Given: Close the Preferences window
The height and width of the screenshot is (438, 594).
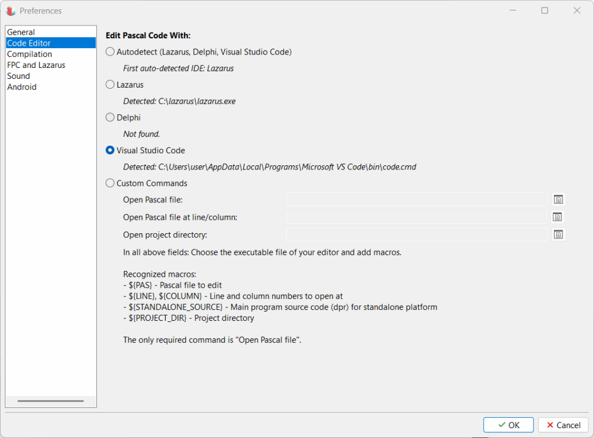Looking at the screenshot, I should pos(577,10).
